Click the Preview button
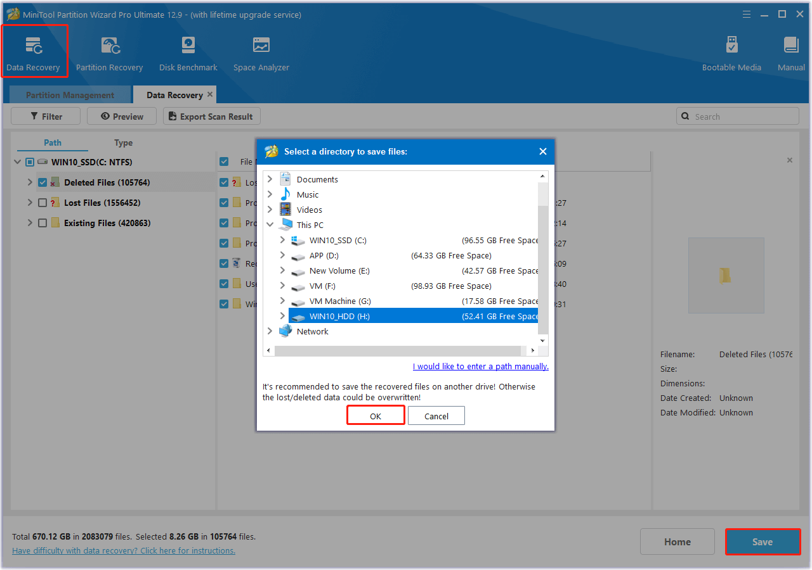 click(122, 117)
